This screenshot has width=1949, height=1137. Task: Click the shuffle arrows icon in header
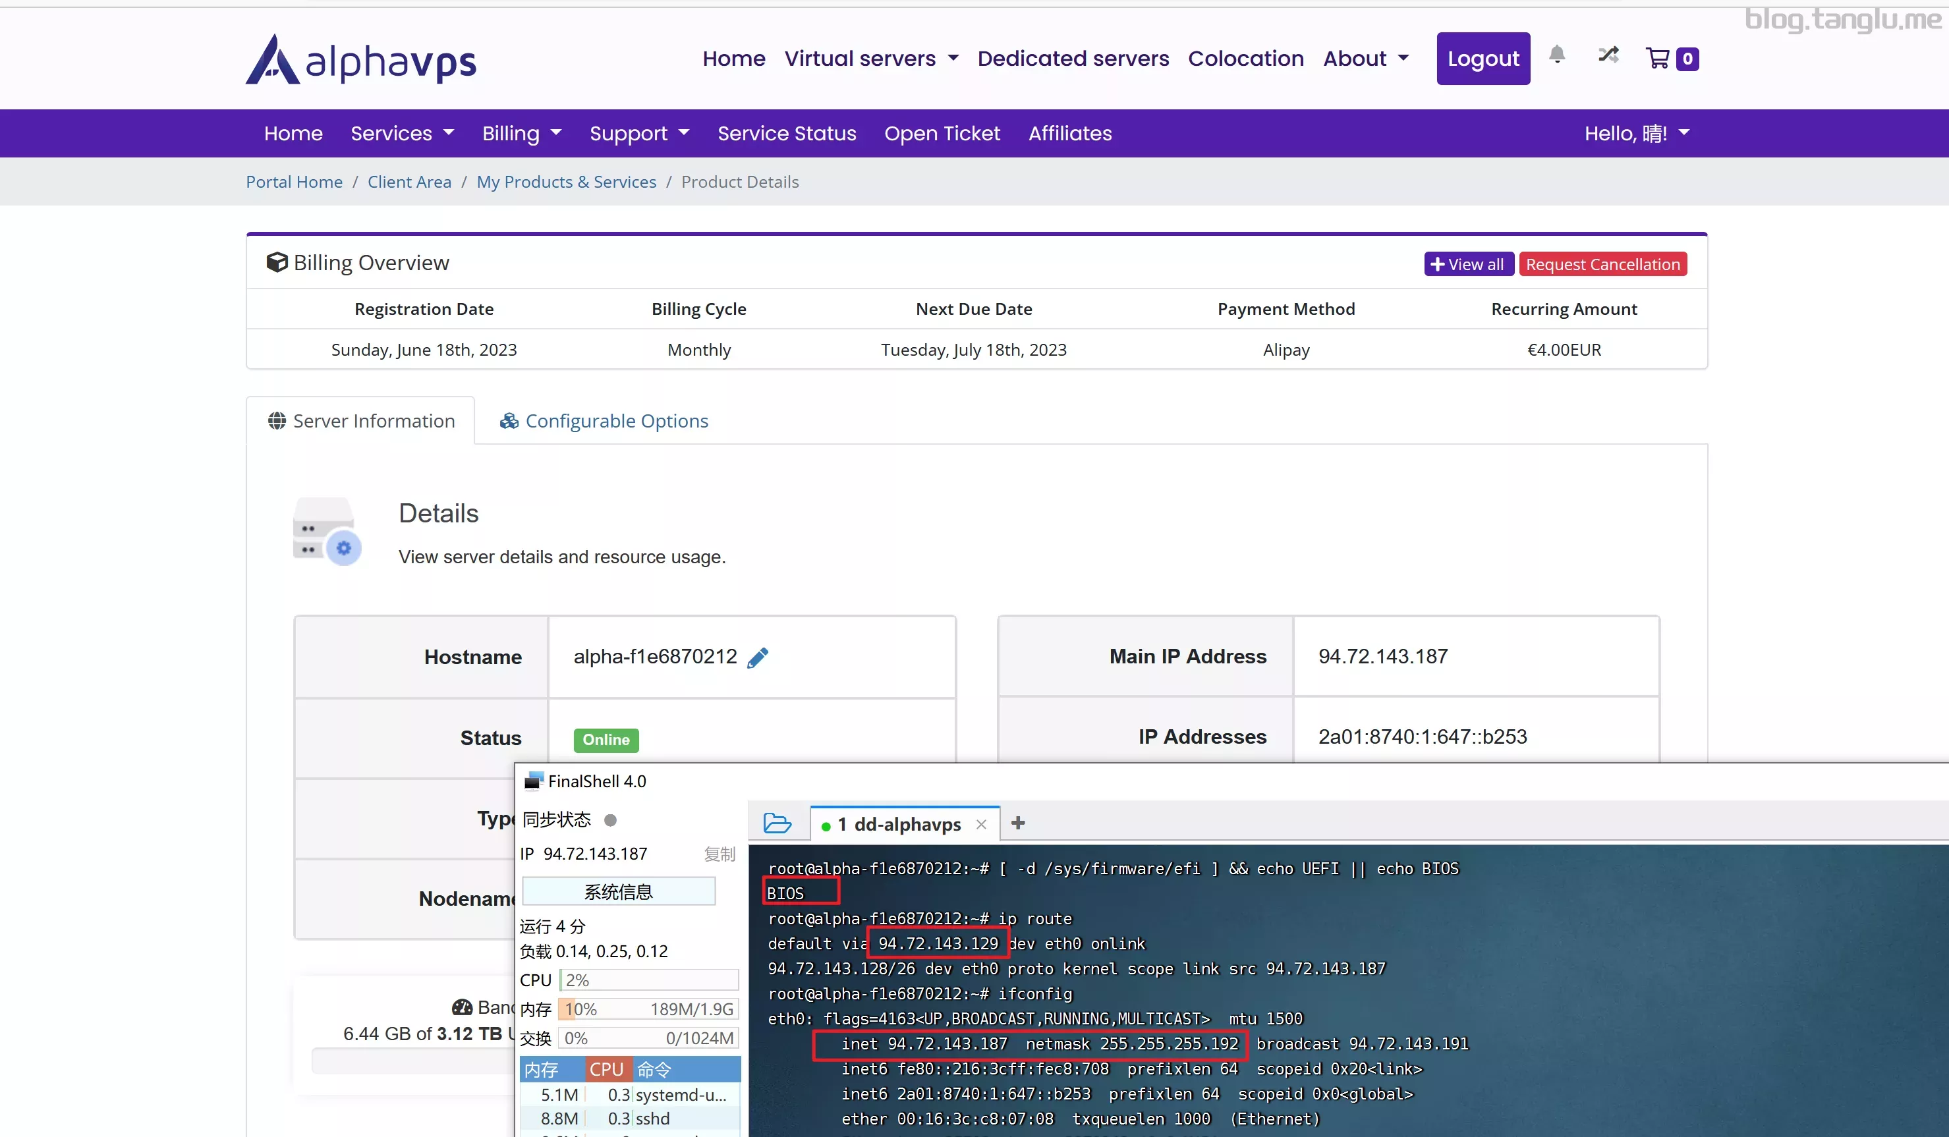coord(1608,55)
